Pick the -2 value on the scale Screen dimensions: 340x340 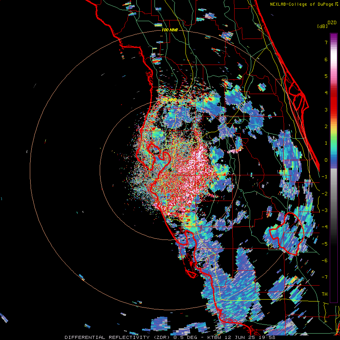pyautogui.click(x=325, y=194)
